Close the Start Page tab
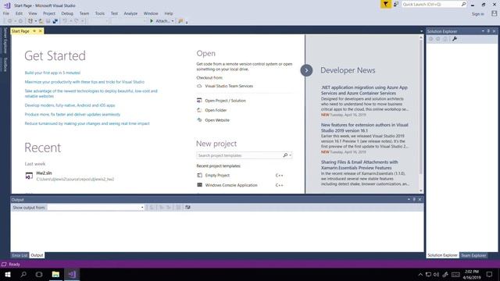The image size is (500, 281). click(40, 31)
